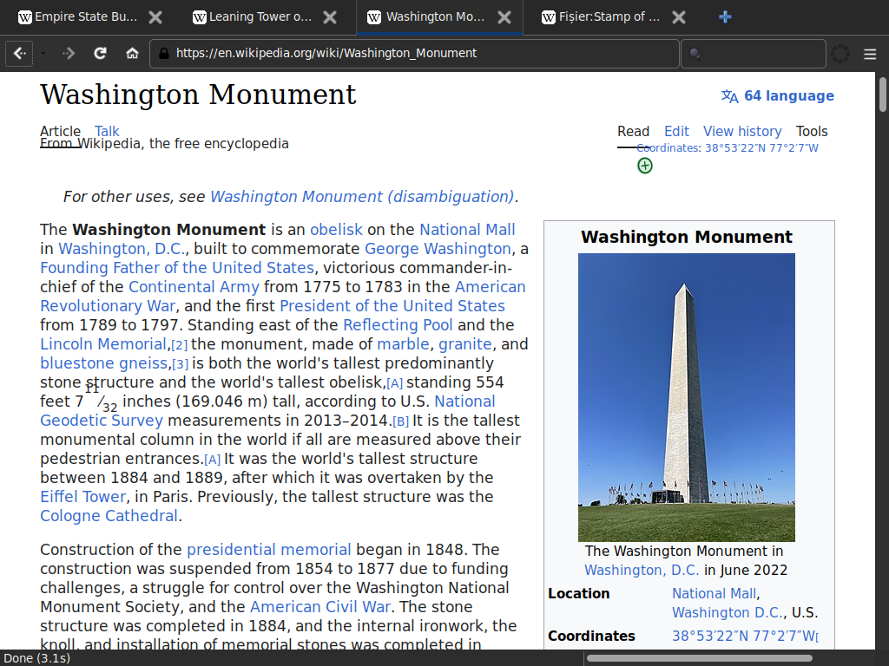Click the URL address bar field

(x=417, y=53)
